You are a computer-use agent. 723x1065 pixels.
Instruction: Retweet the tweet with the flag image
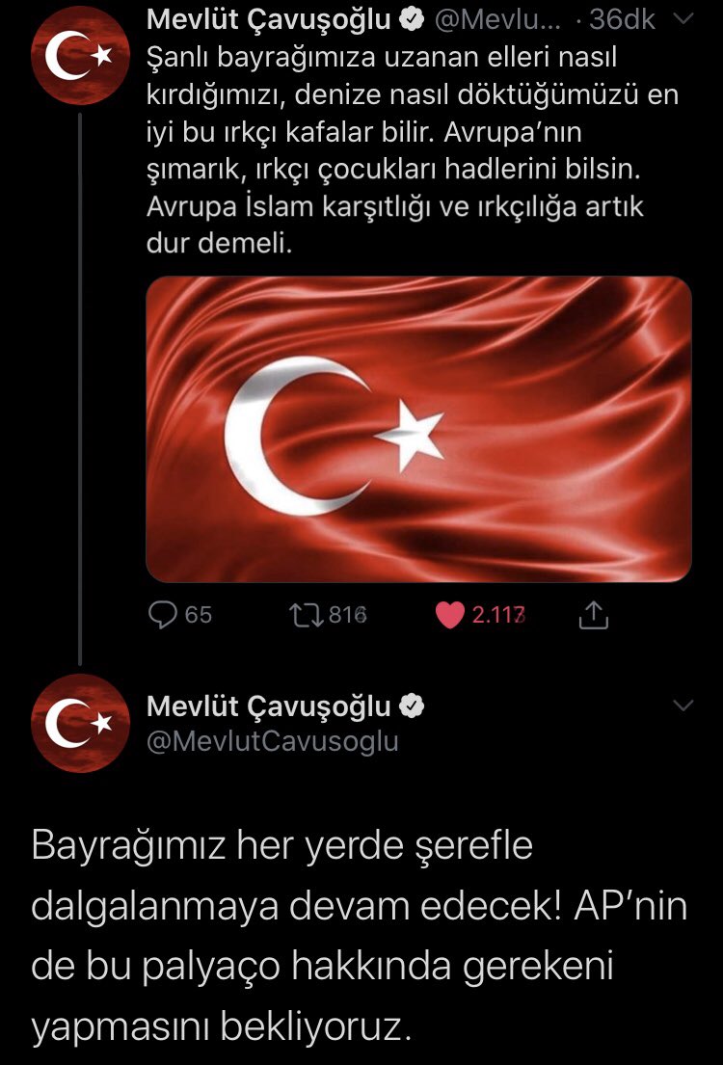(x=305, y=615)
